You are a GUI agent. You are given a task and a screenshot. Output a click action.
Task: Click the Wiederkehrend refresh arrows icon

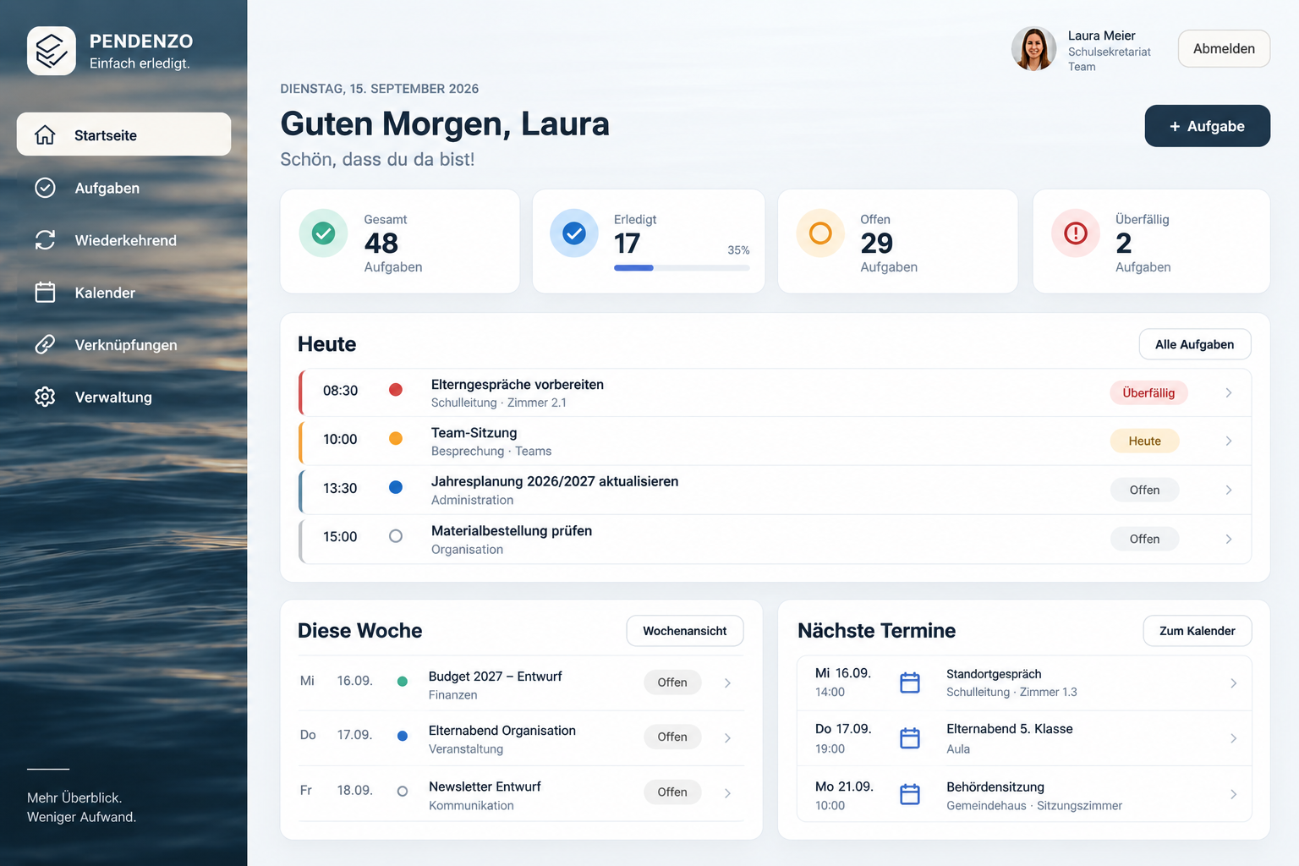tap(45, 240)
